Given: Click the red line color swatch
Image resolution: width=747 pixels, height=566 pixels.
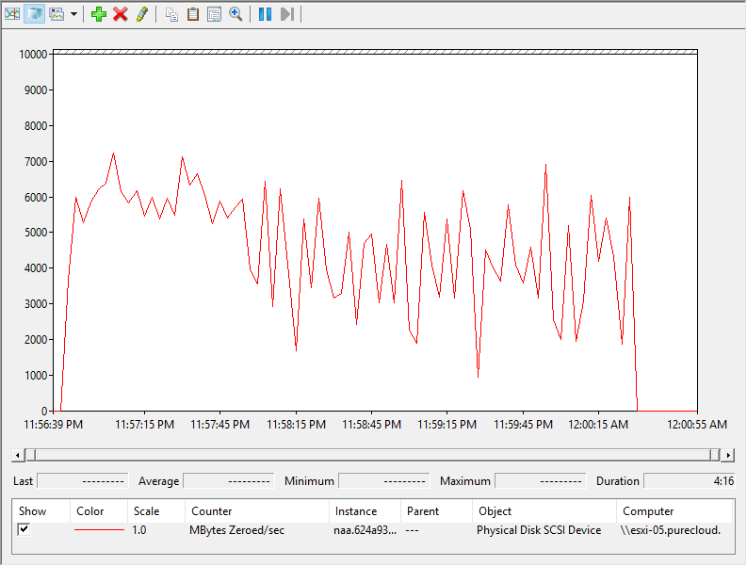Looking at the screenshot, I should (99, 530).
